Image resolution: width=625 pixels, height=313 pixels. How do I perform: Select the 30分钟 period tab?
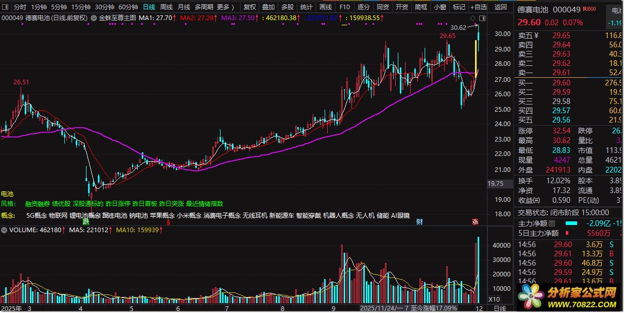pyautogui.click(x=105, y=7)
